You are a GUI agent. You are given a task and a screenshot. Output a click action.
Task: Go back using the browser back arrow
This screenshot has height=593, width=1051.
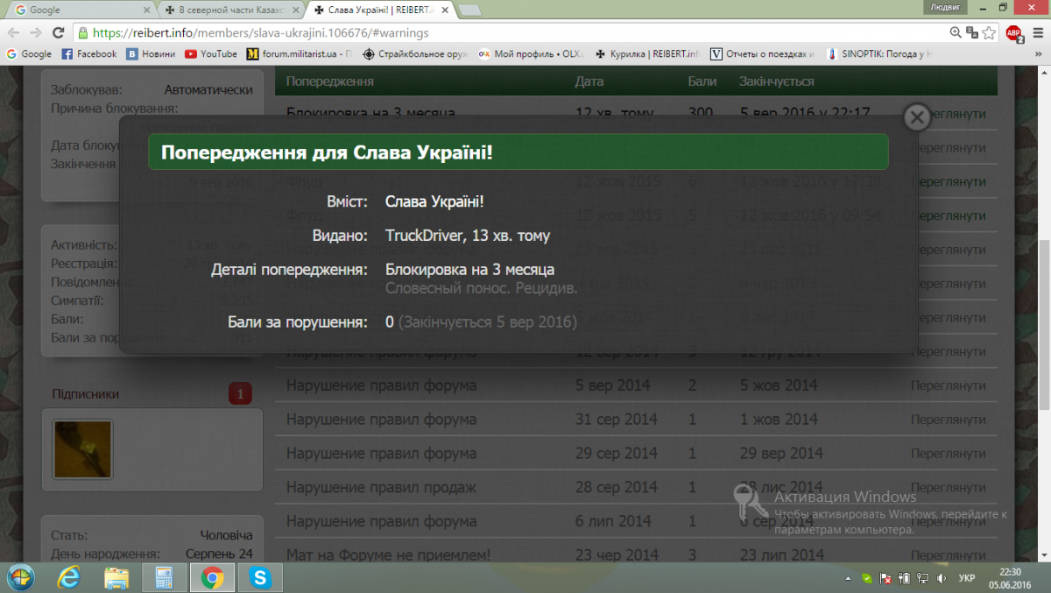pyautogui.click(x=12, y=32)
